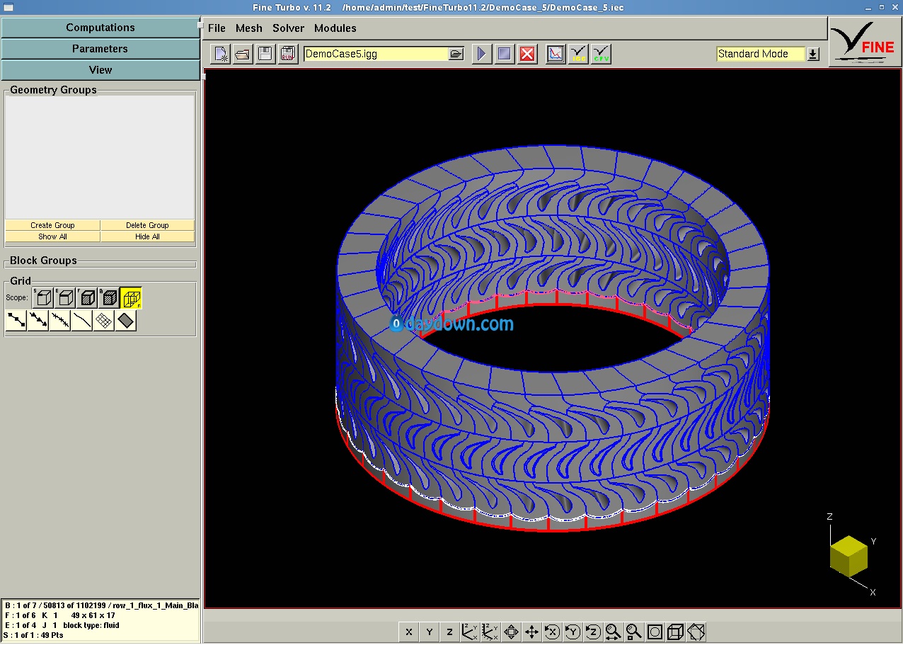903x645 pixels.
Task: Click the DemoCase5.igg grid file field
Action: pos(376,54)
